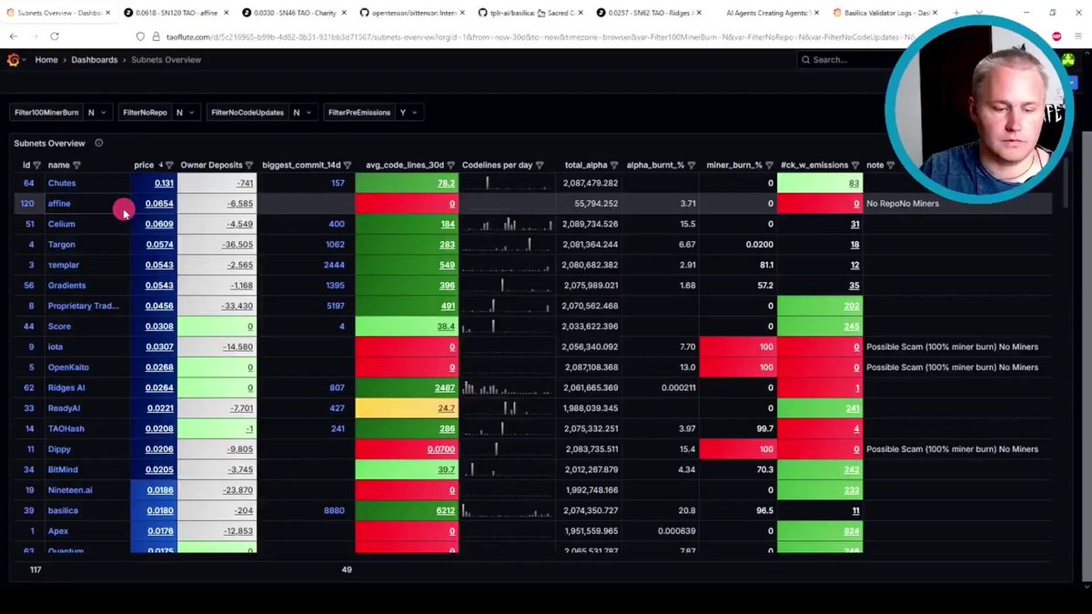Open the Gradients subnet link
This screenshot has width=1092, height=614.
67,286
